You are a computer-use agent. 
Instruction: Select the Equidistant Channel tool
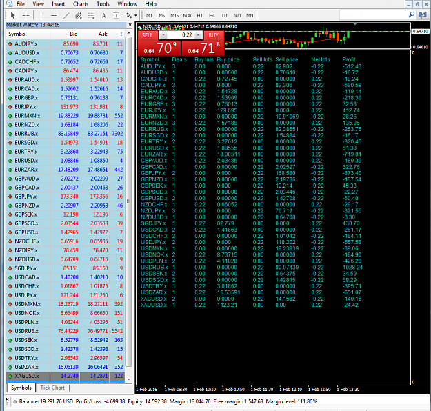point(79,15)
